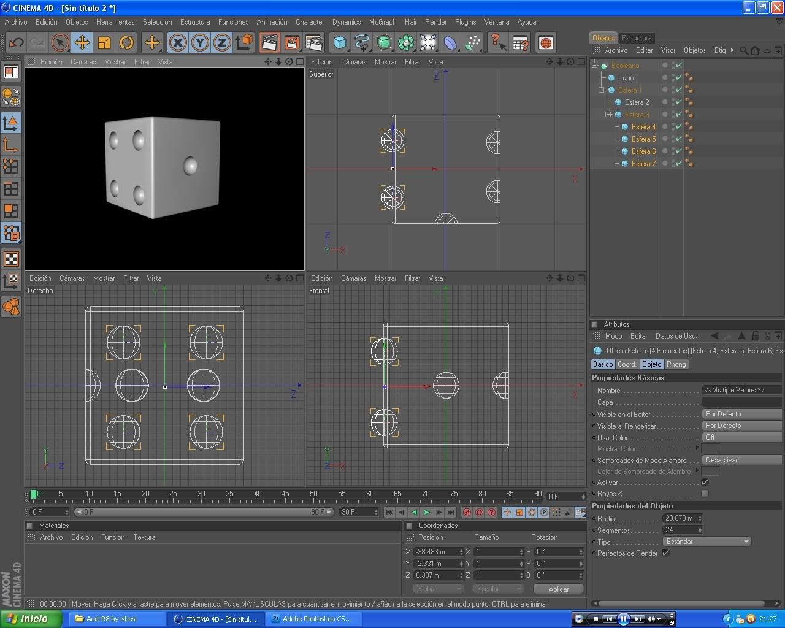The height and width of the screenshot is (628, 785).
Task: Select the points mode icon
Action: point(11,167)
